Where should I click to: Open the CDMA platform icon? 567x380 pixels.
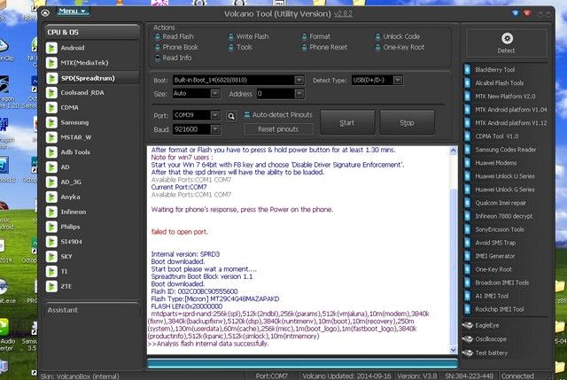click(51, 108)
